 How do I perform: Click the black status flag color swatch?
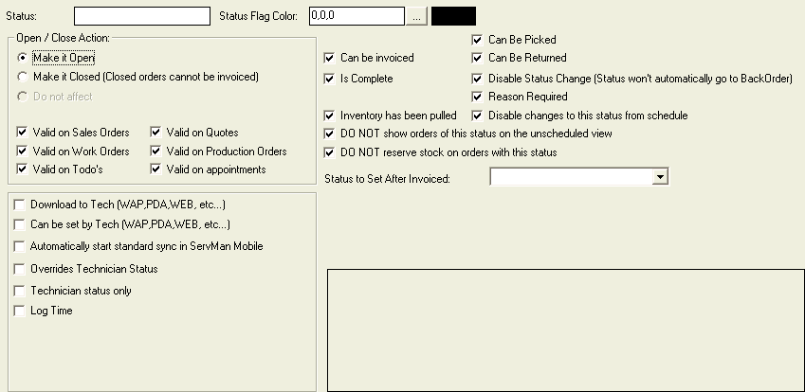[x=454, y=16]
